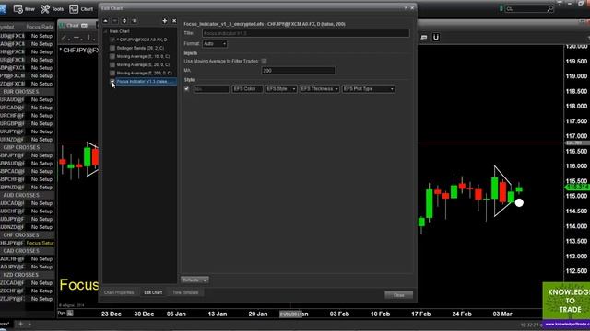590x331 pixels.
Task: Open the Tools menu in main toolbar
Action: coord(52,9)
